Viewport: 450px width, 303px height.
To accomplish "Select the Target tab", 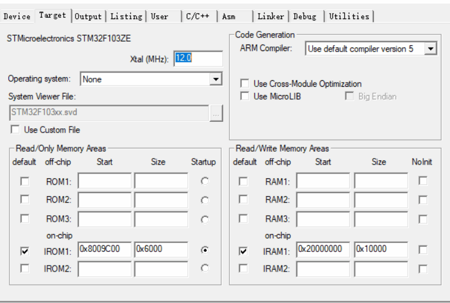I will 52,15.
